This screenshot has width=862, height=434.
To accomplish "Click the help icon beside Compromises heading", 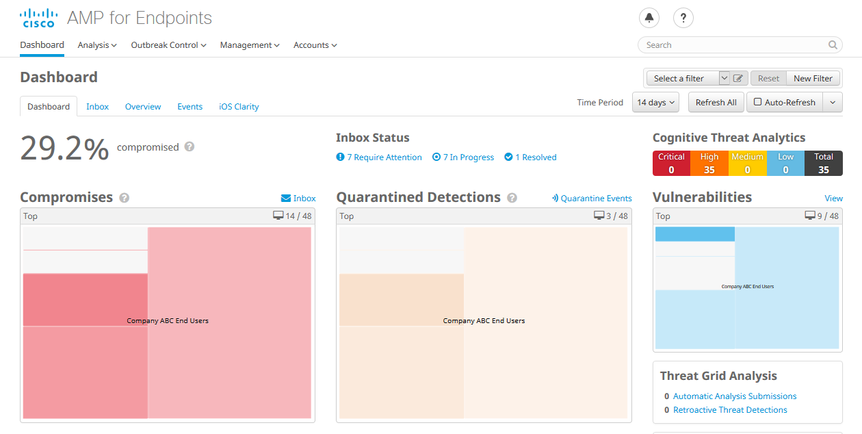I will 125,198.
